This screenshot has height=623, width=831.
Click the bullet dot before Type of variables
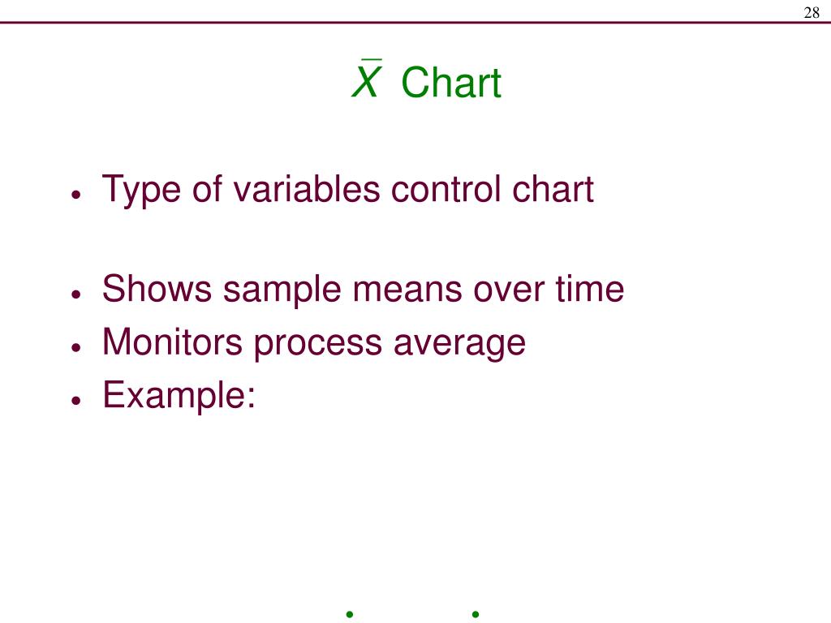point(76,195)
